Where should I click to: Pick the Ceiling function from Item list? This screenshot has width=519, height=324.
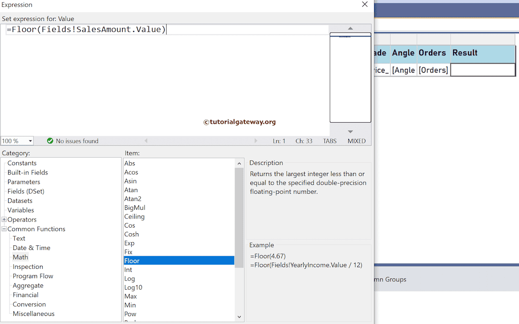[134, 217]
